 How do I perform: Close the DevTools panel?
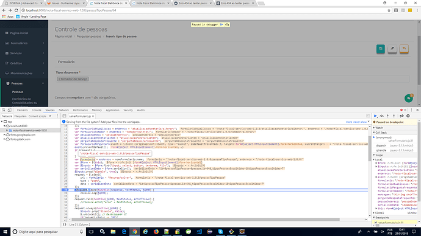[x=417, y=110]
